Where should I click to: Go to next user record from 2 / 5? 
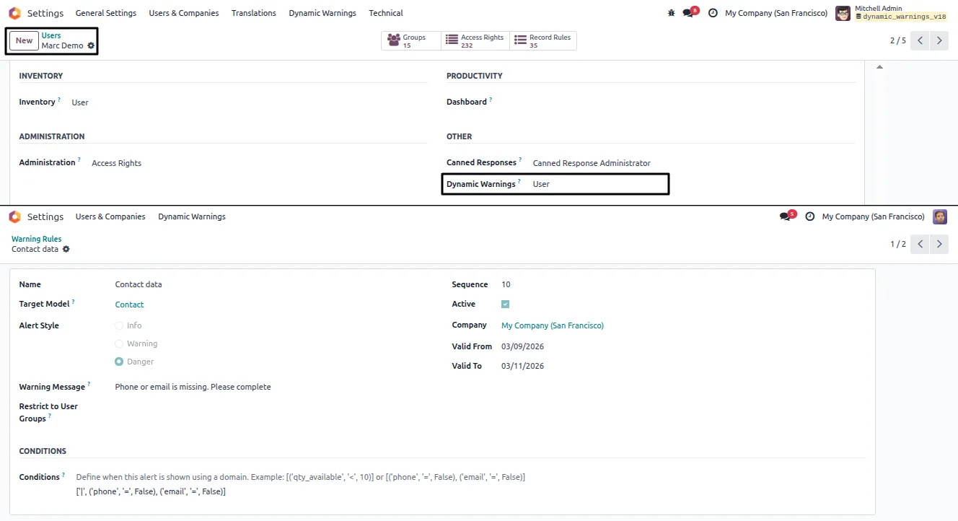click(x=939, y=40)
